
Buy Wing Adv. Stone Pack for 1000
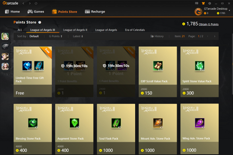coord(200,129)
